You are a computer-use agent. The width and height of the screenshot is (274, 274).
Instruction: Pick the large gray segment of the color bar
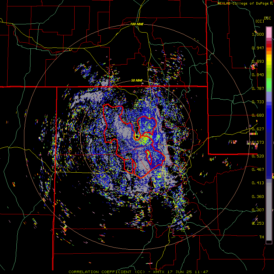click(x=269, y=212)
